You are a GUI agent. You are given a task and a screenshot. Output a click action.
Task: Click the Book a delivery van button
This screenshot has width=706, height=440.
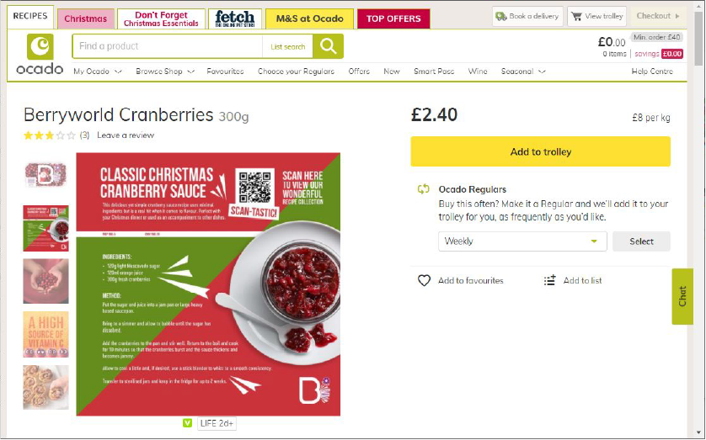(527, 16)
